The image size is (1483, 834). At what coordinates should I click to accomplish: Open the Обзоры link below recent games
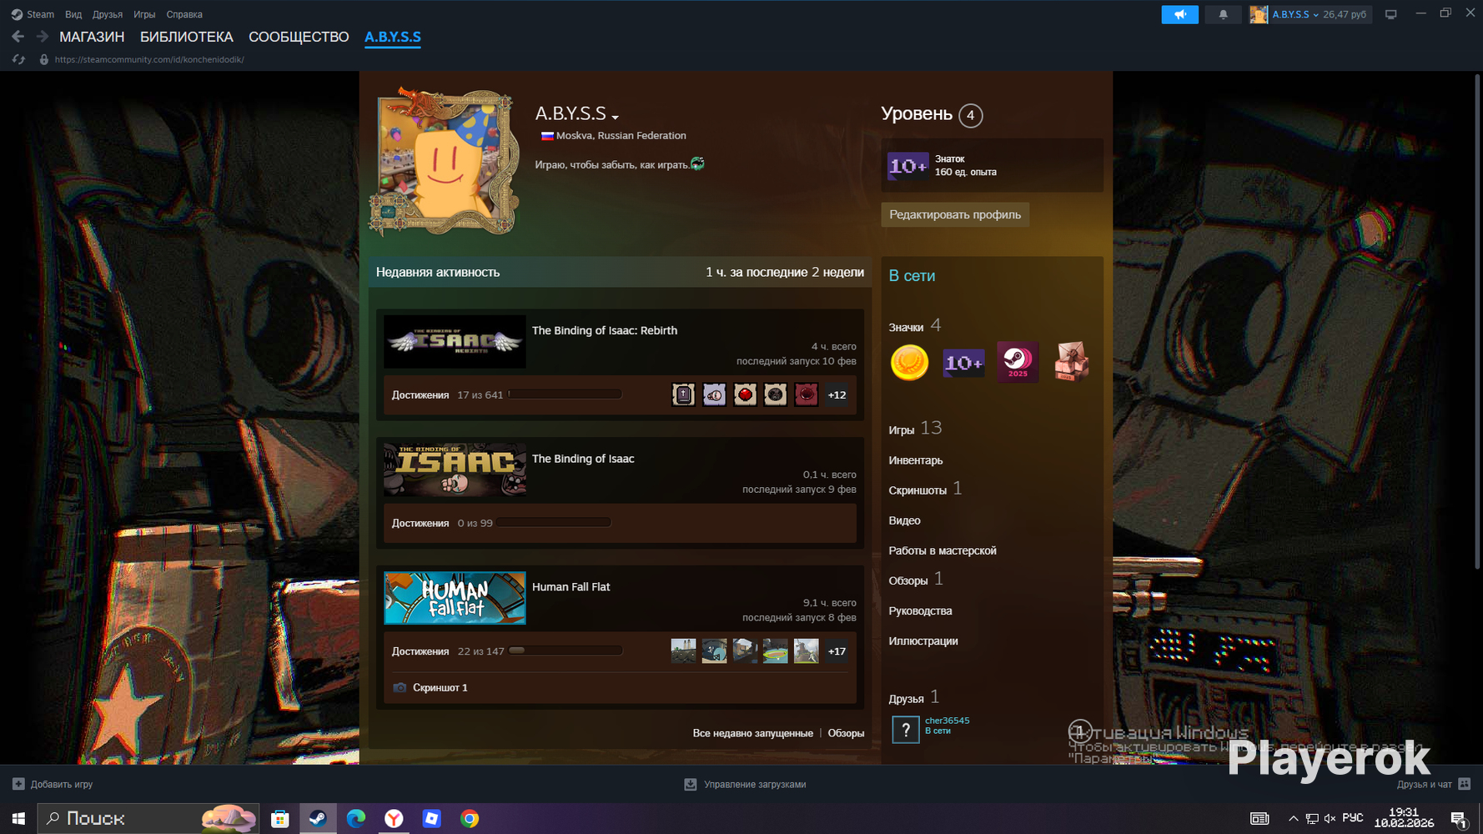846,733
